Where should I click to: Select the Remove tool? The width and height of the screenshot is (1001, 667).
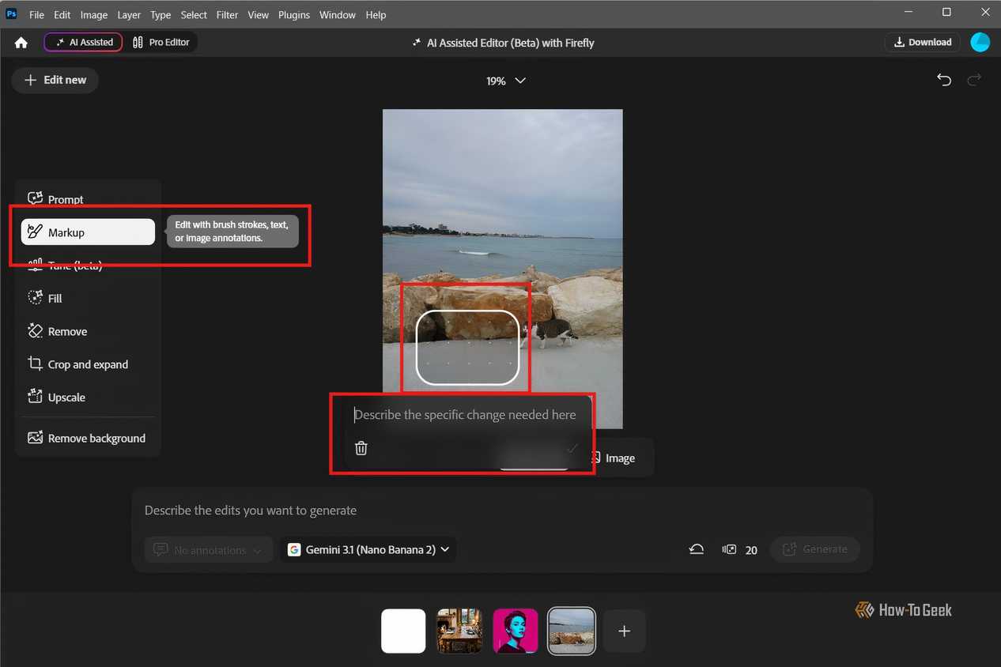[88, 331]
